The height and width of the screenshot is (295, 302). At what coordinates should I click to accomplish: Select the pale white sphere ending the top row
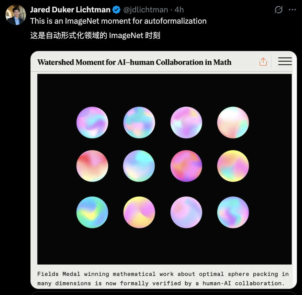[x=233, y=122]
